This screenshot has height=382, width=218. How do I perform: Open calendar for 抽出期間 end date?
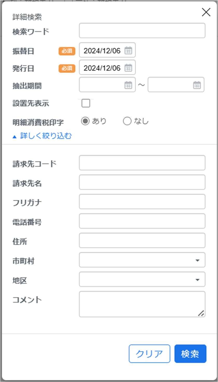[x=197, y=85]
